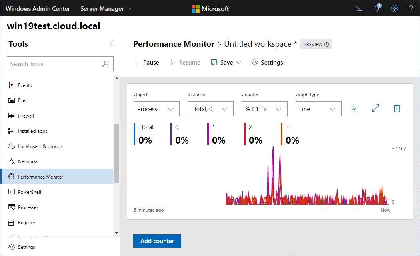Click the Add counter button
420x256 pixels.
coord(157,241)
